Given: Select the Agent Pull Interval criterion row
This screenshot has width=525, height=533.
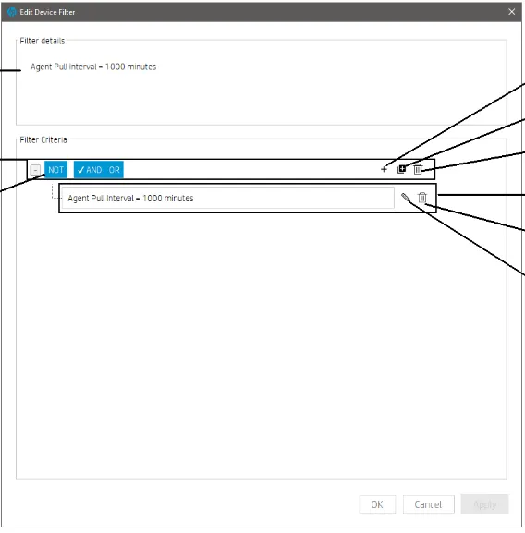Looking at the screenshot, I should [227, 198].
